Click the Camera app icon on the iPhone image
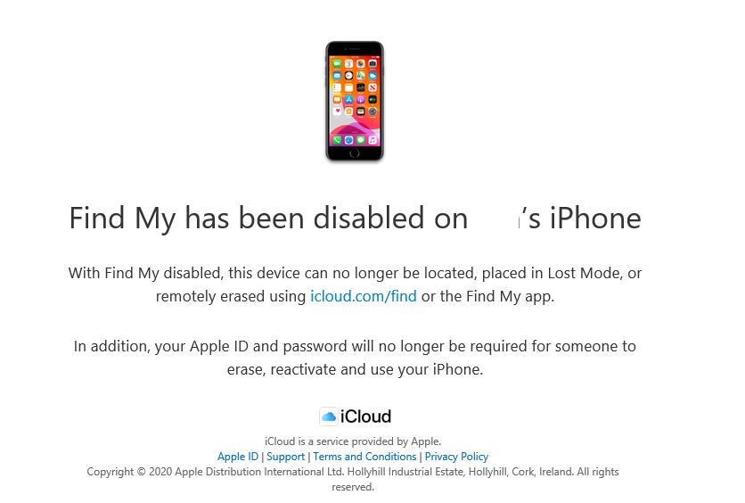Image resolution: width=745 pixels, height=503 pixels. (372, 63)
